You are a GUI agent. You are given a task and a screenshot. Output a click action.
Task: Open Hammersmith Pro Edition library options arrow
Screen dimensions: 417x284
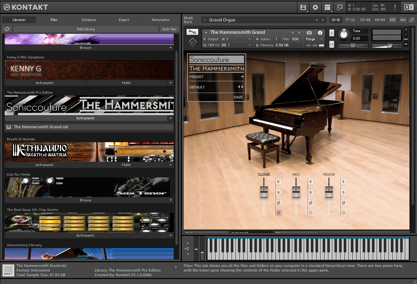(171, 118)
